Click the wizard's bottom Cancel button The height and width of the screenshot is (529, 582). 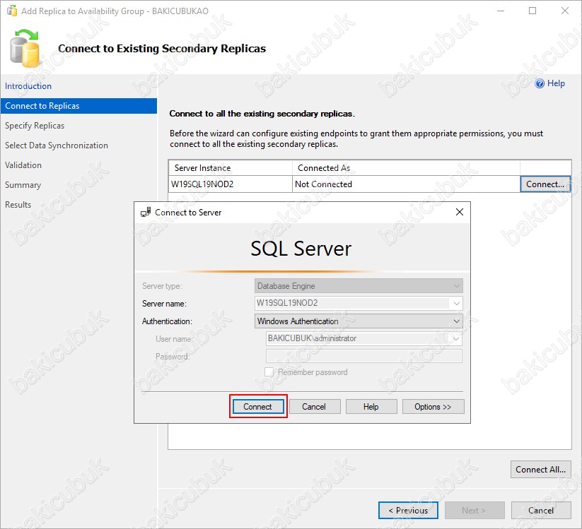541,510
